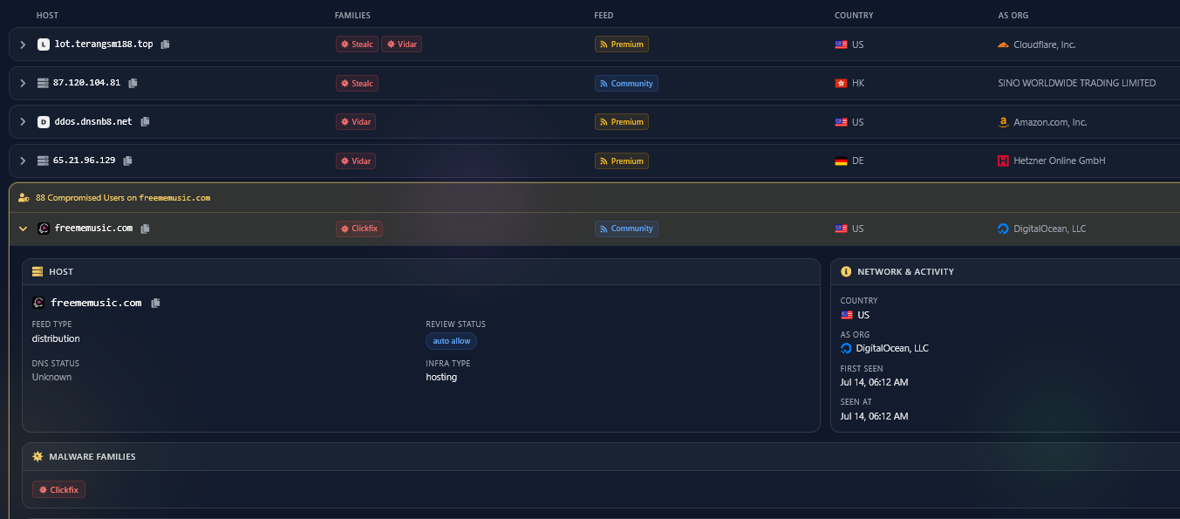
Task: Click the freememusic.com favicon in Host panel
Action: [38, 303]
